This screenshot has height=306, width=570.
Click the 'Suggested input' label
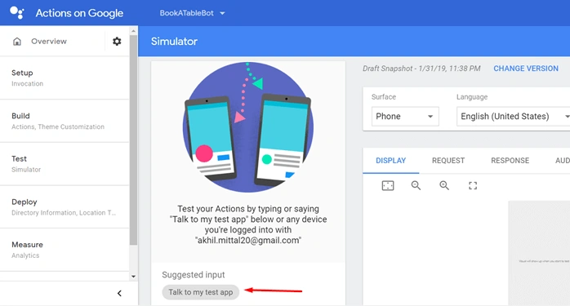point(194,275)
